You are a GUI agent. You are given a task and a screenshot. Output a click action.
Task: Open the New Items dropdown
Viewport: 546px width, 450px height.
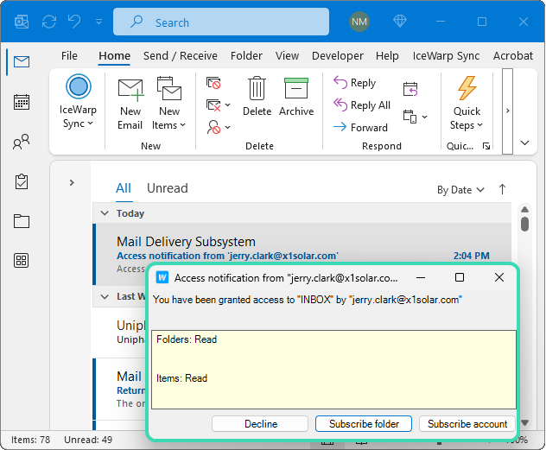pyautogui.click(x=168, y=103)
